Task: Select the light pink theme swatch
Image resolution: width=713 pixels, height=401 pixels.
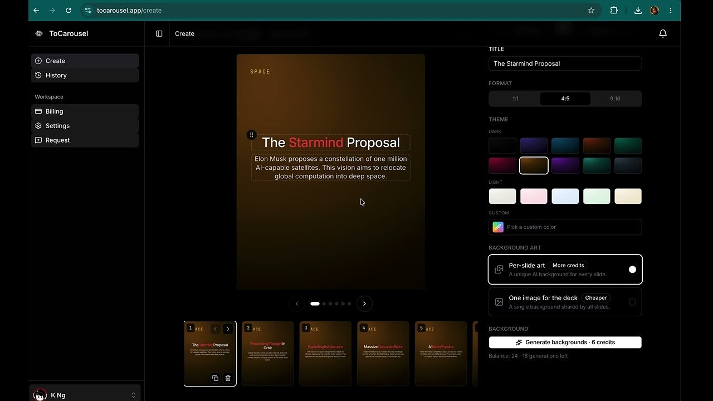Action: click(x=534, y=196)
